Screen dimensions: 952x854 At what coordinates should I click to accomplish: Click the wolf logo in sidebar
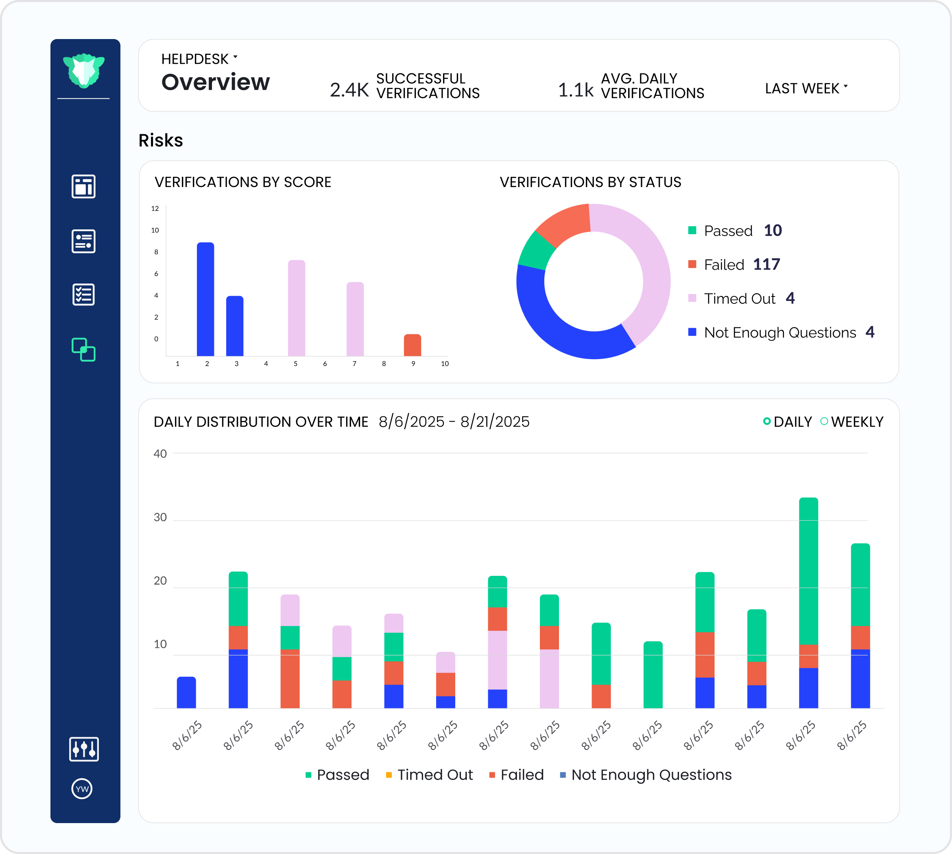(83, 70)
